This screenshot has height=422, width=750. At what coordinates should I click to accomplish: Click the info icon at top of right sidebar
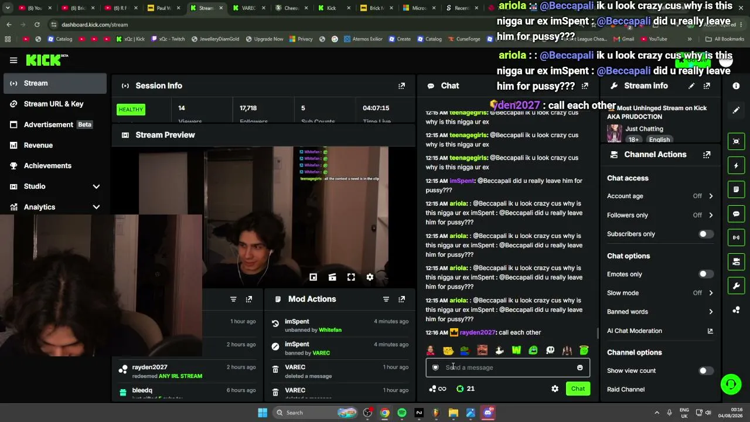[736, 86]
